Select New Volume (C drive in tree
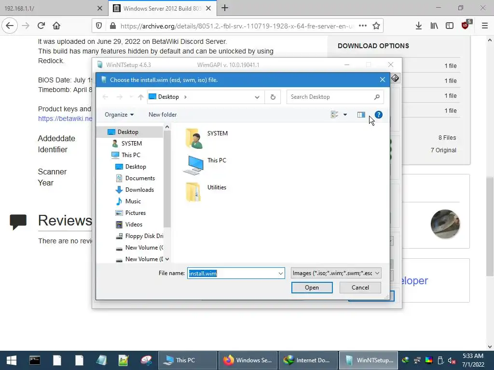Image resolution: width=494 pixels, height=370 pixels. click(x=139, y=248)
